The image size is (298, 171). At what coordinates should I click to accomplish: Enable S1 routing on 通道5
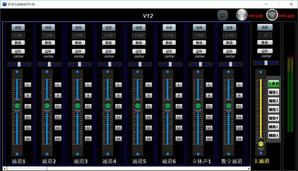(148, 107)
